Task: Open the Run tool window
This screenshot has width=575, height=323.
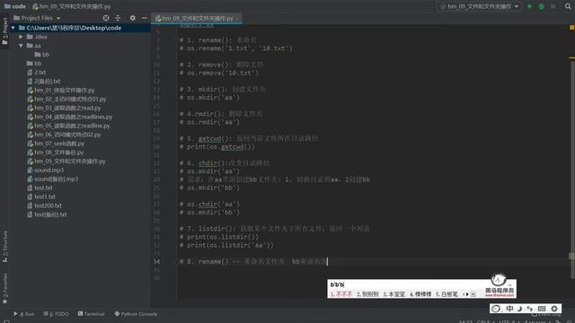Action: (24, 314)
